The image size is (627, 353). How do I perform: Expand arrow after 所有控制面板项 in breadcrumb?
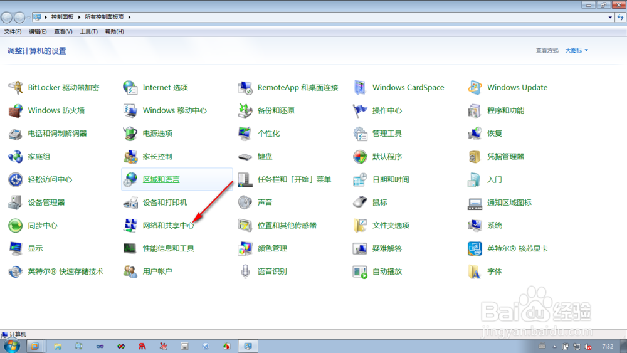129,17
